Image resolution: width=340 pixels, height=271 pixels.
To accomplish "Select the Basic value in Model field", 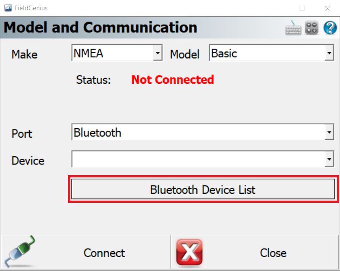I will pos(224,54).
